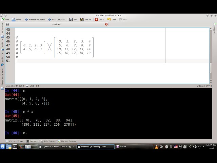The height and width of the screenshot is (163, 217).
Task: Open the folder with star taskbar icon
Action: (x=8, y=147)
